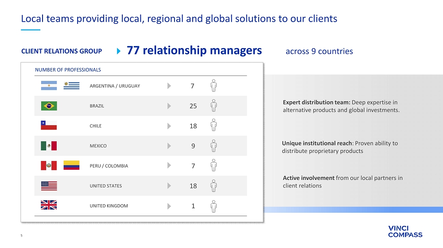Click the Colombia flag icon
Image resolution: width=443 pixels, height=248 pixels.
71,166
